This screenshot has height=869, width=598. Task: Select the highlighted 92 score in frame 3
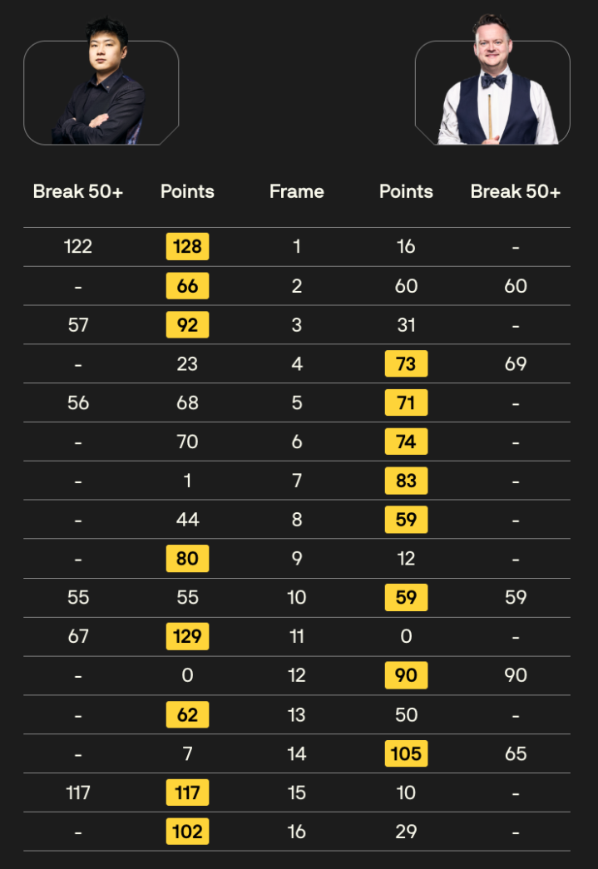coord(187,324)
